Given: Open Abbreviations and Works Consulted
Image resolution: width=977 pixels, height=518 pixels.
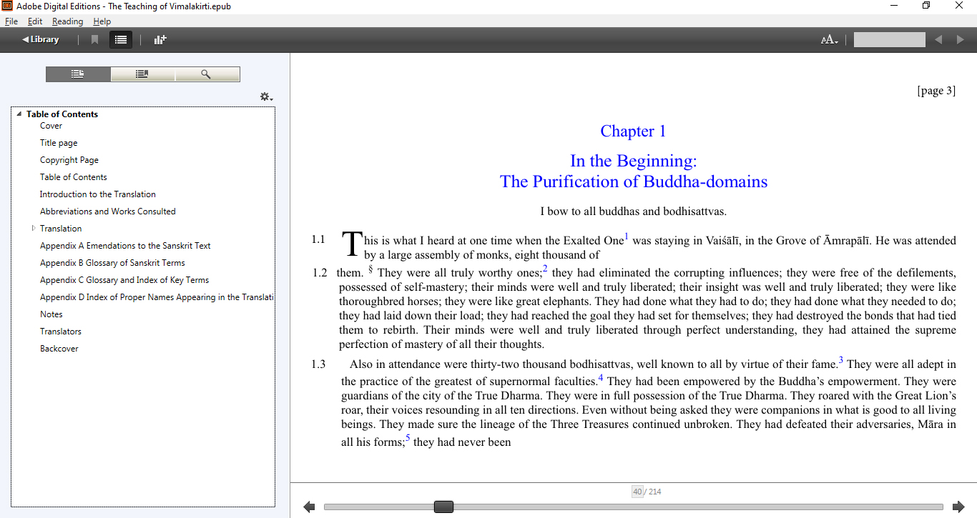Looking at the screenshot, I should pos(108,211).
